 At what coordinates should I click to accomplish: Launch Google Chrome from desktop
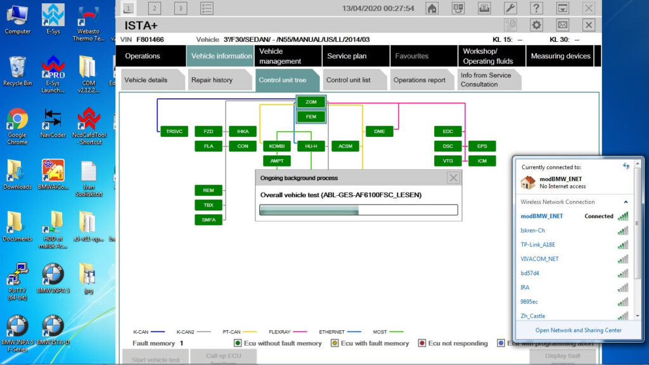coord(17,127)
